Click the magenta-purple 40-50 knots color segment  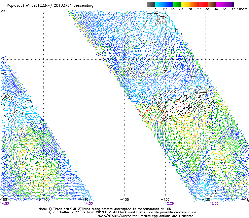pyautogui.click(x=225, y=4)
